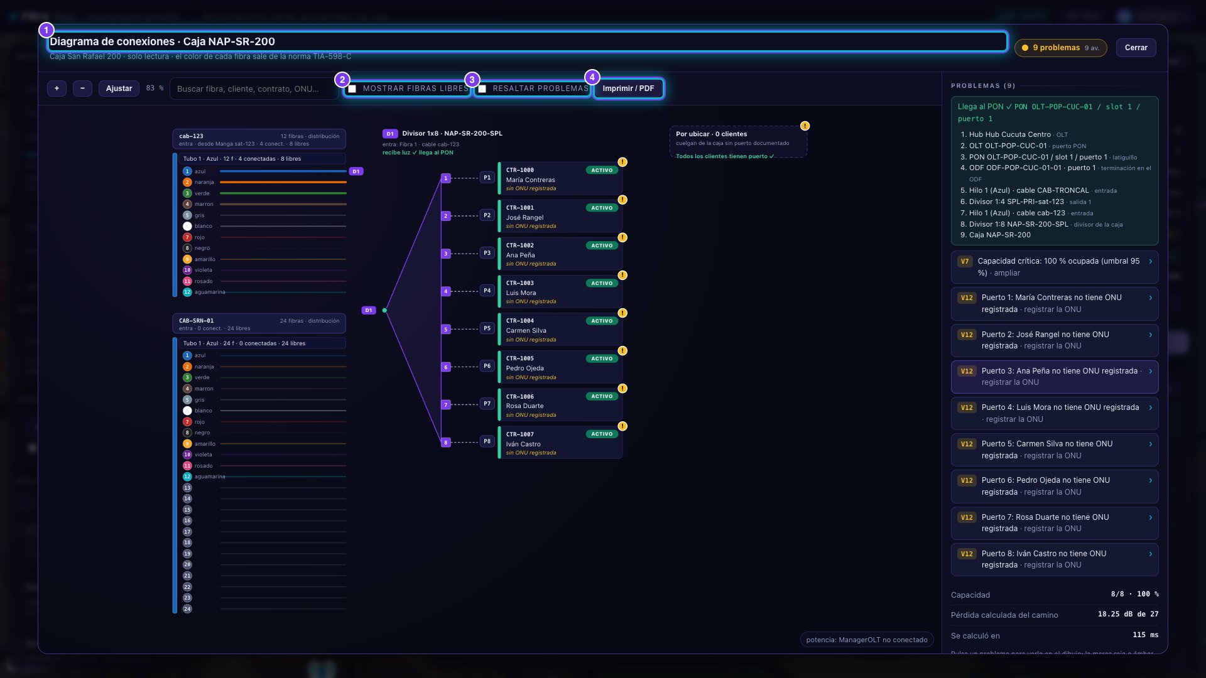The width and height of the screenshot is (1206, 678).
Task: Click warning icon on María Contreras card
Action: (x=622, y=162)
